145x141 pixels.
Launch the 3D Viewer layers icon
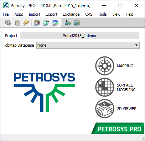[105, 109]
